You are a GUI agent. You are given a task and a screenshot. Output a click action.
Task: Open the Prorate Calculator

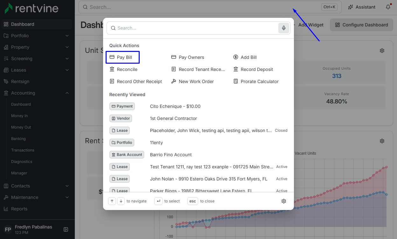pyautogui.click(x=256, y=81)
